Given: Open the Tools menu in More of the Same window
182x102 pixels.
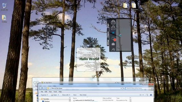Looking at the screenshot, I should point(55,92).
